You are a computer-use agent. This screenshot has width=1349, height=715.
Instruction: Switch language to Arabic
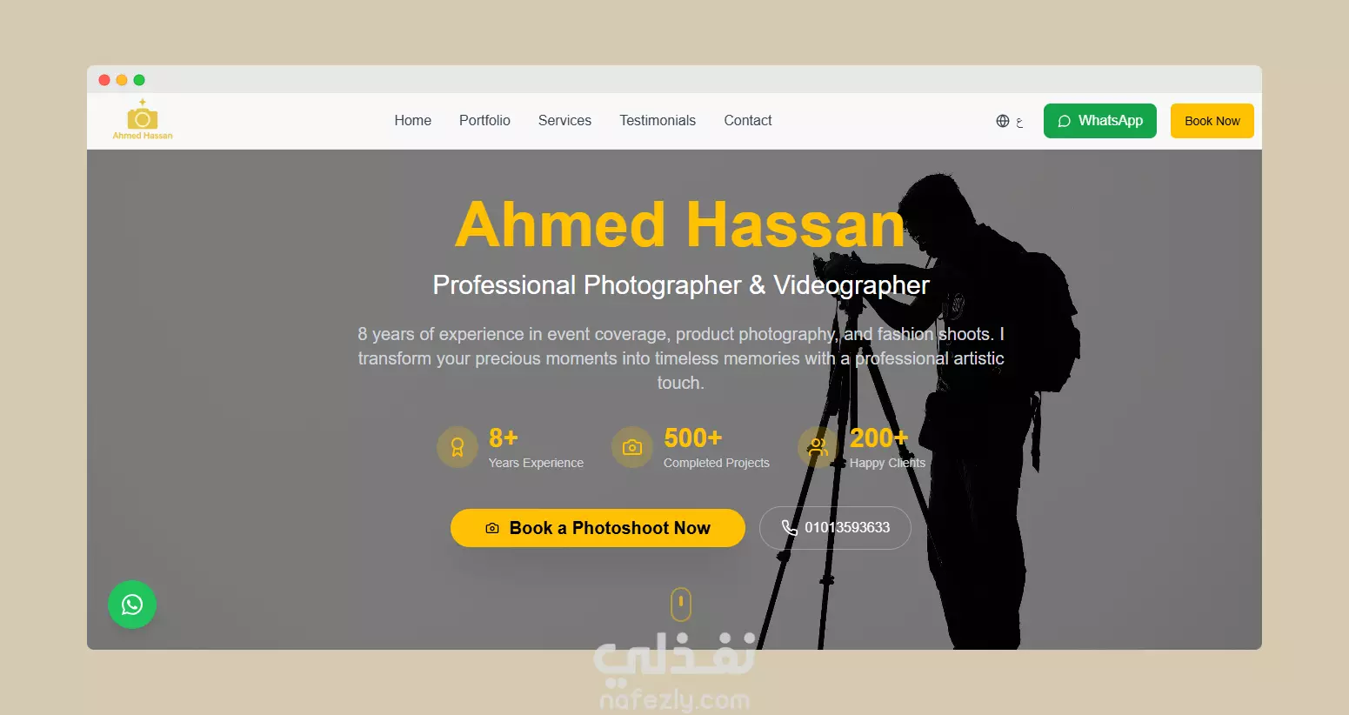[x=1018, y=122]
